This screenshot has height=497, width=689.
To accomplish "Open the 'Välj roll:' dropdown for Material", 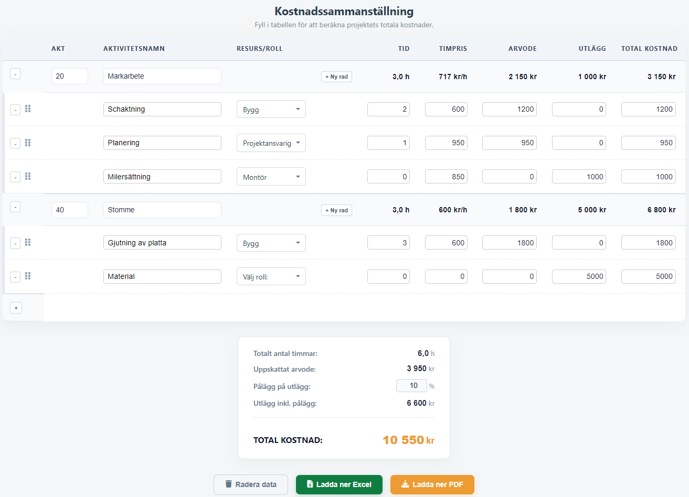I will tap(271, 277).
